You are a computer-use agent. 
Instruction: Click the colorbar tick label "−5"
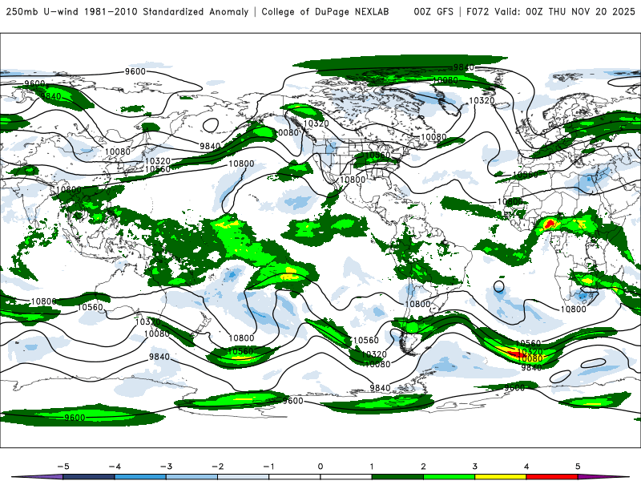pyautogui.click(x=62, y=467)
